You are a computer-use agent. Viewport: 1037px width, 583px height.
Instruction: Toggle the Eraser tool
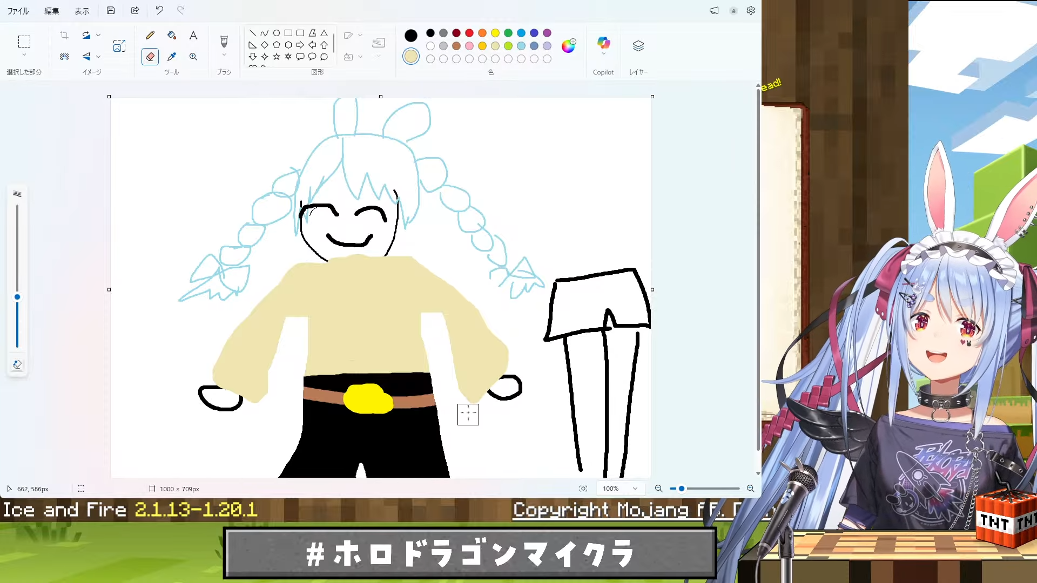150,57
